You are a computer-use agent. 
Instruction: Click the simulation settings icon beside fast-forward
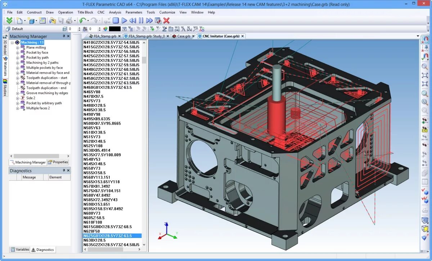[x=158, y=21]
